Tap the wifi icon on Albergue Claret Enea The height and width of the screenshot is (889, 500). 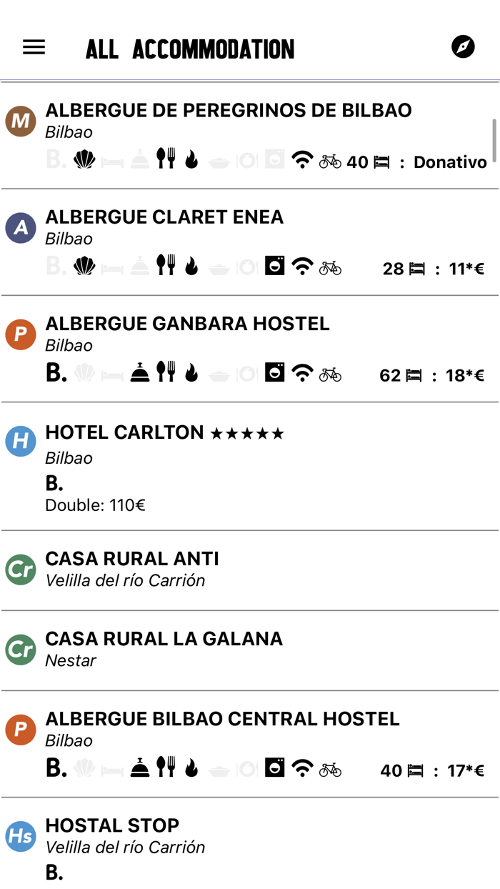tap(303, 267)
